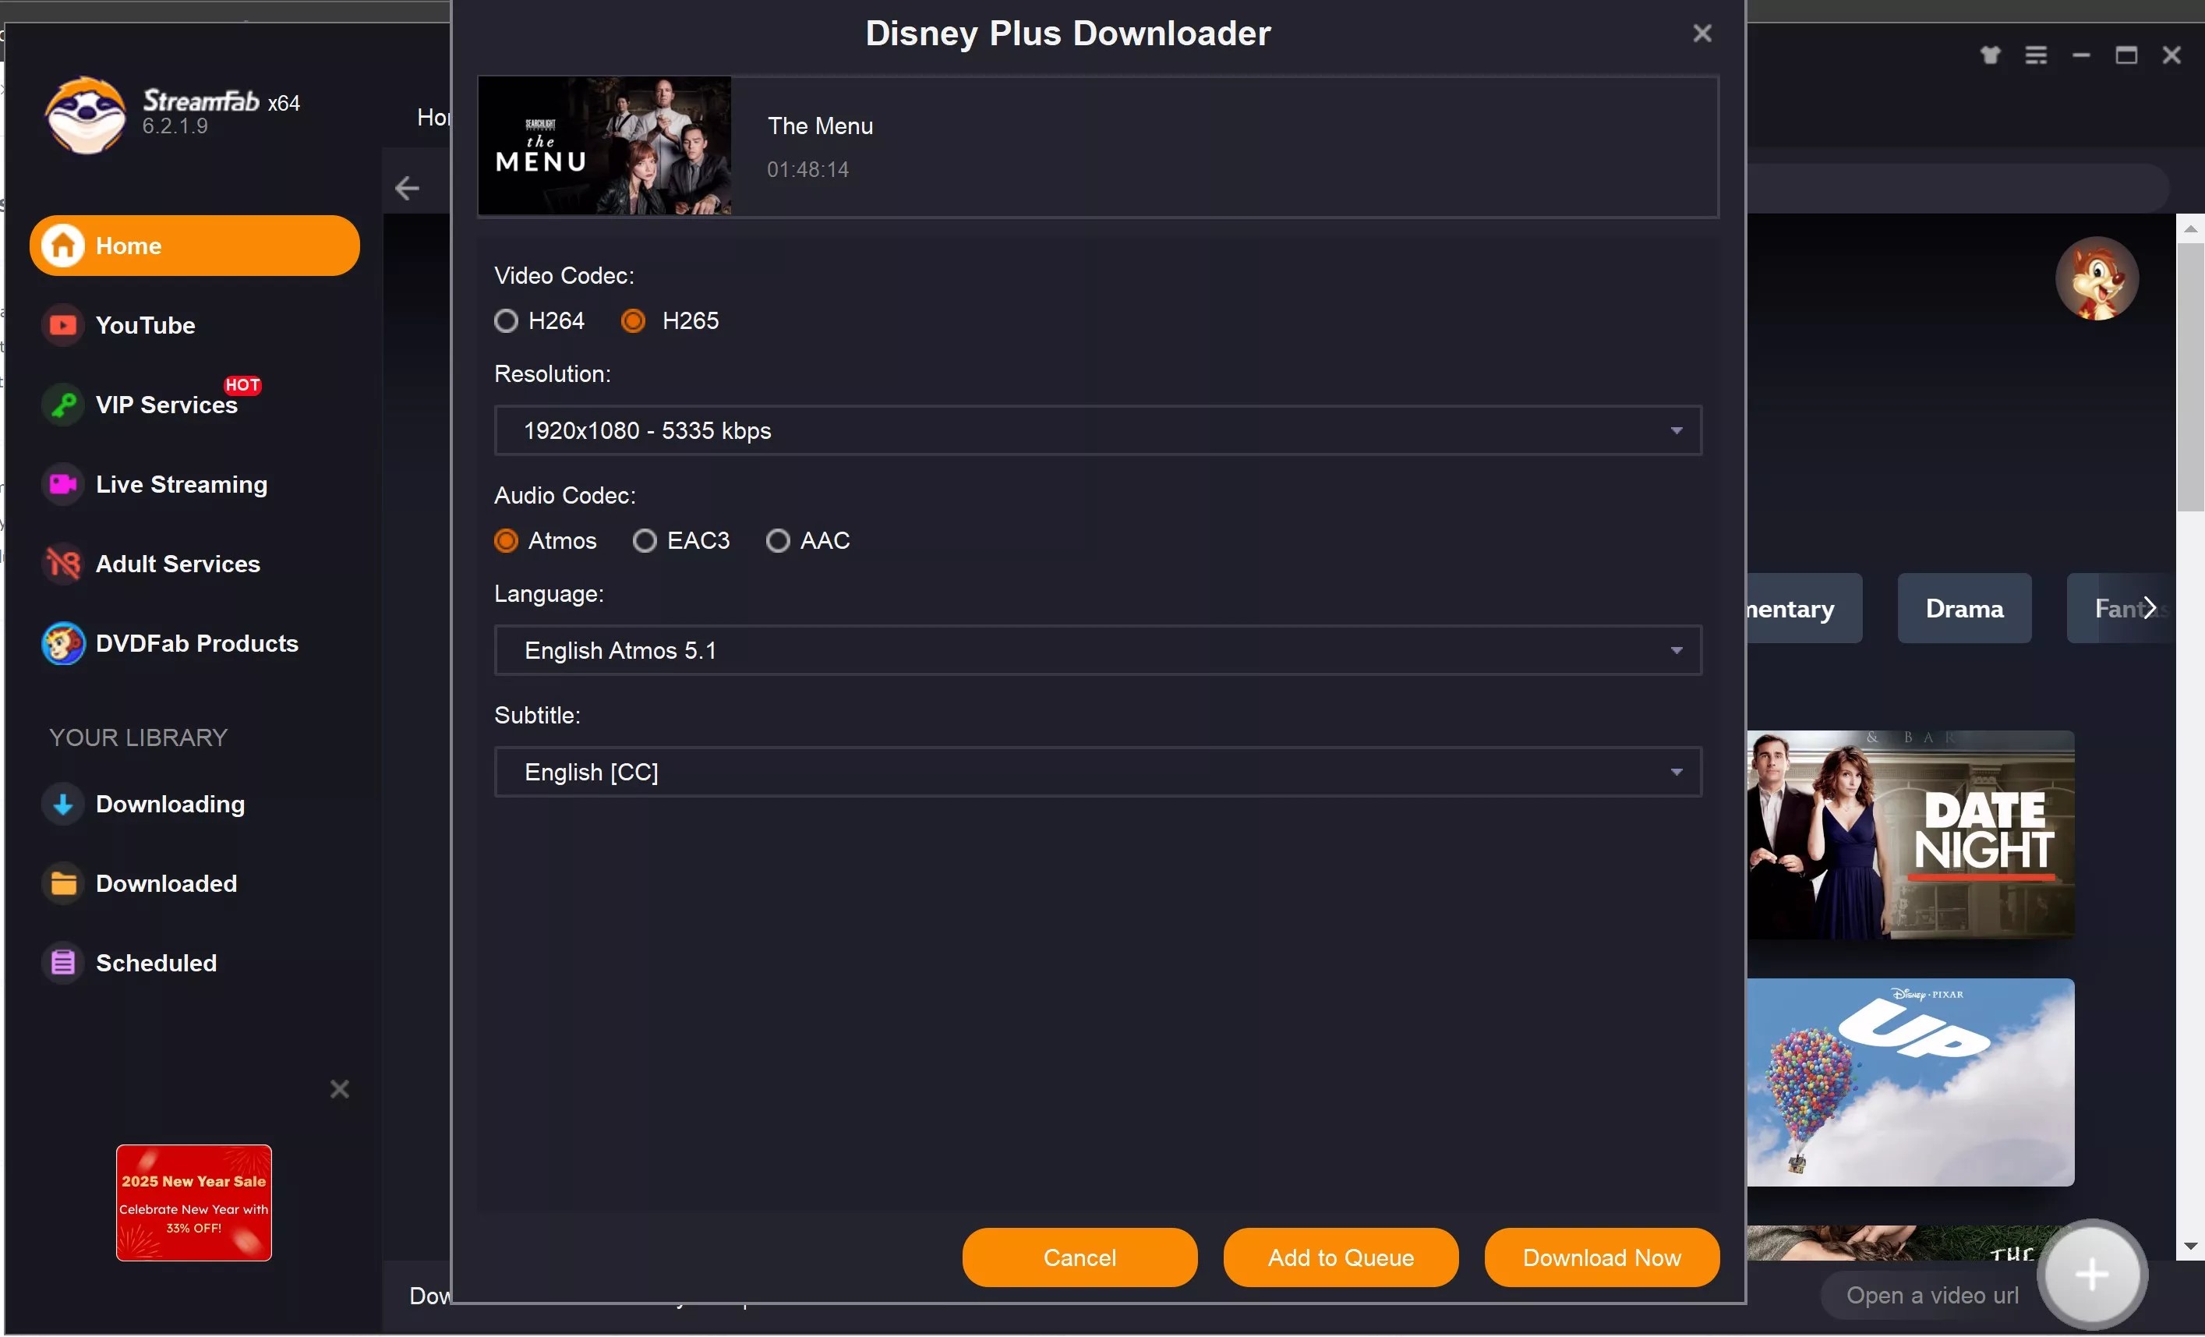
Task: Click Download Now button
Action: point(1602,1257)
